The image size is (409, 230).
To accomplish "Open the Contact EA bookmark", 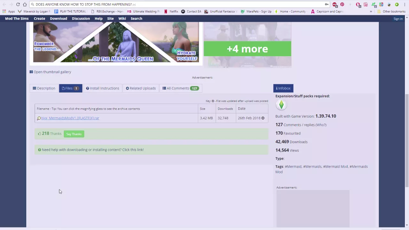I will 191,11.
